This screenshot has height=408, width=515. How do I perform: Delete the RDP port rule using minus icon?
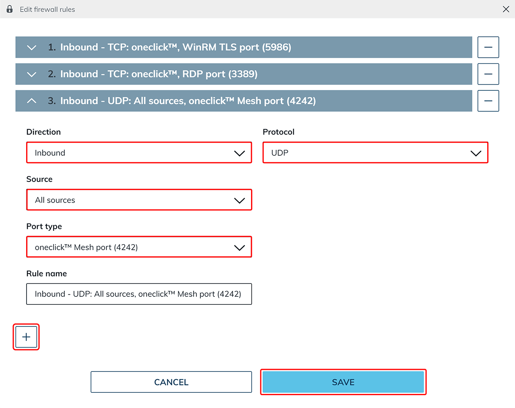click(x=488, y=74)
